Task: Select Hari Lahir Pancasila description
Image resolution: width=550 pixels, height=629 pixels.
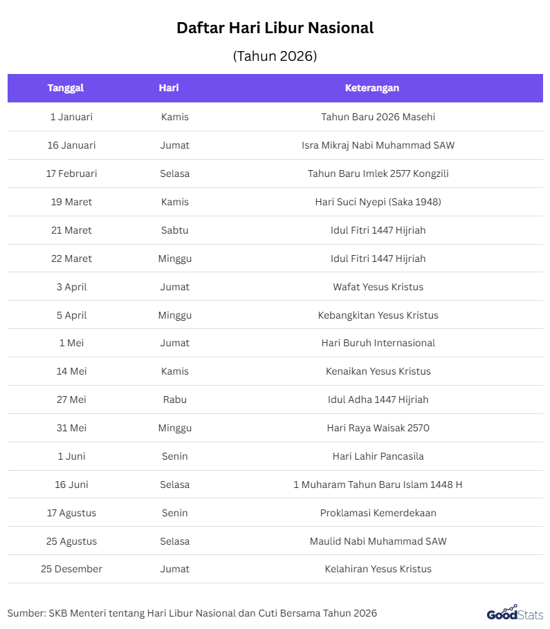Action: tap(378, 456)
